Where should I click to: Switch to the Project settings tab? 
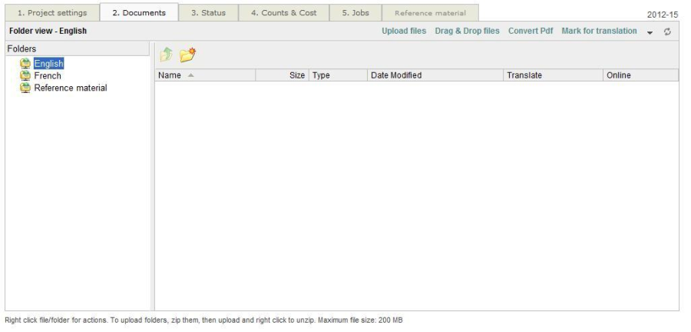pos(51,13)
